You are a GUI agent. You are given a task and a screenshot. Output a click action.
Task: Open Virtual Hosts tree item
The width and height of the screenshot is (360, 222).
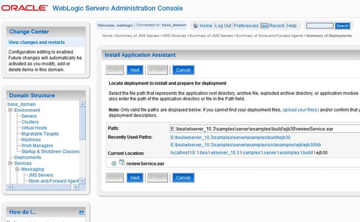pyautogui.click(x=34, y=128)
